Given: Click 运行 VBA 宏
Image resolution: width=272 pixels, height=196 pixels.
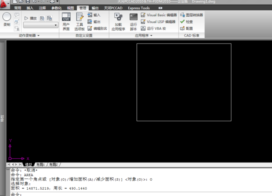Looking at the screenshot, I should click(153, 28).
